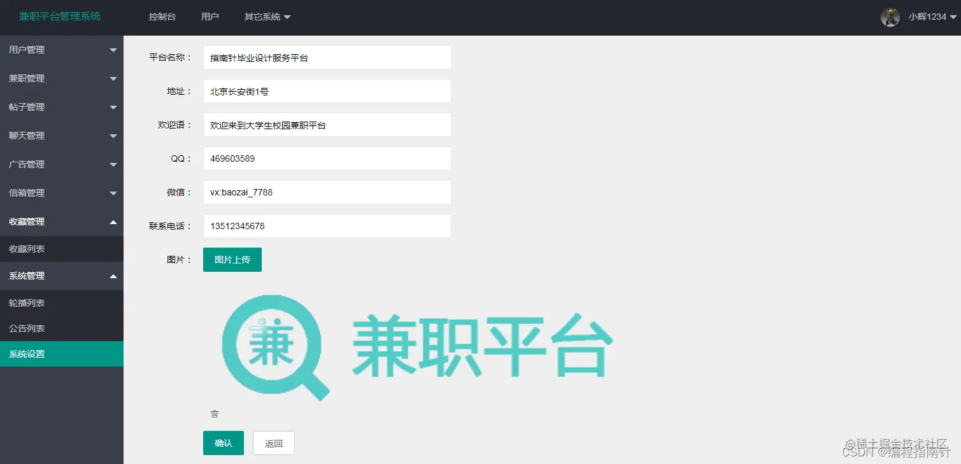Focus the QQ number input field
Image resolution: width=961 pixels, height=464 pixels.
pyautogui.click(x=327, y=158)
